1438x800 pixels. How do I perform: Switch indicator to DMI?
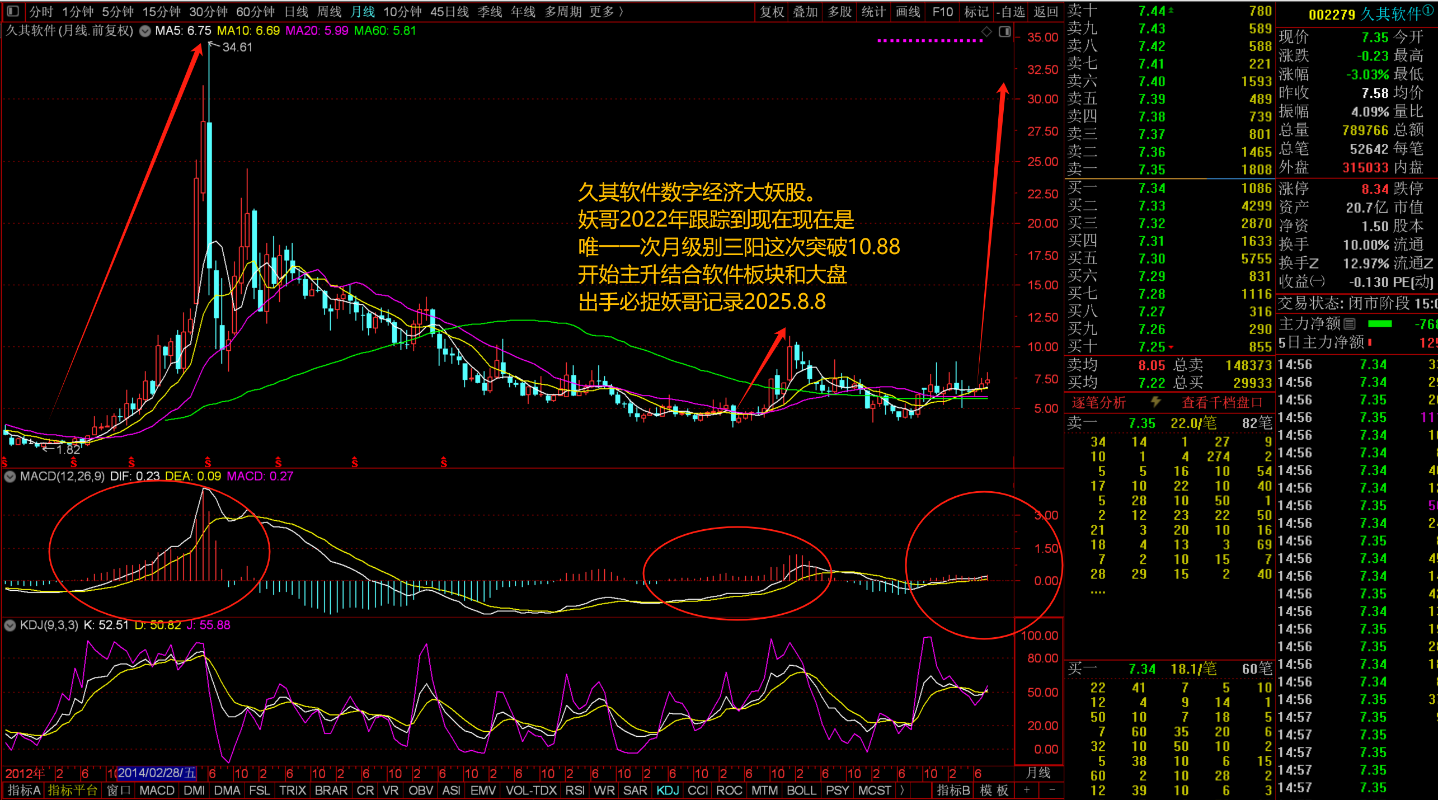tap(194, 790)
